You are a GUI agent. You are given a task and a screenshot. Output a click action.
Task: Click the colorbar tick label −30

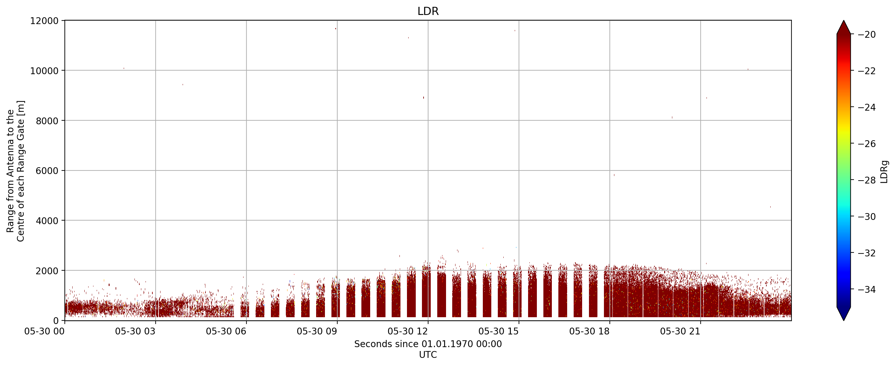867,217
